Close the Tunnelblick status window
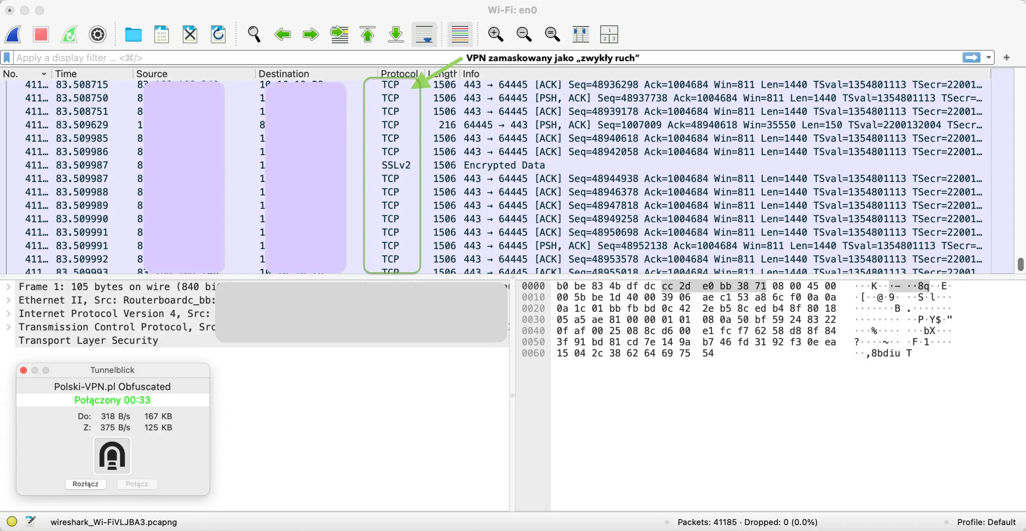 coord(24,370)
